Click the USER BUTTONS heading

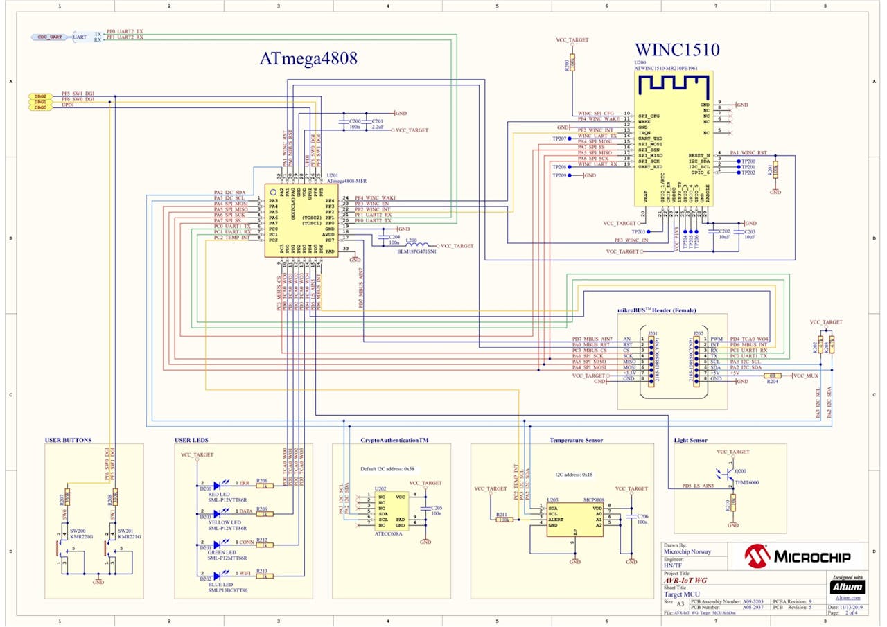(68, 440)
